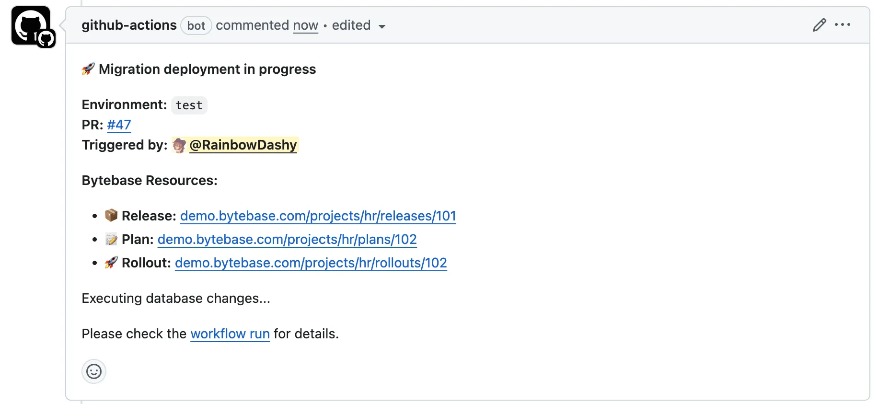Open the @RainbowDashy user mention
Screen dimensions: 879x404
243,145
